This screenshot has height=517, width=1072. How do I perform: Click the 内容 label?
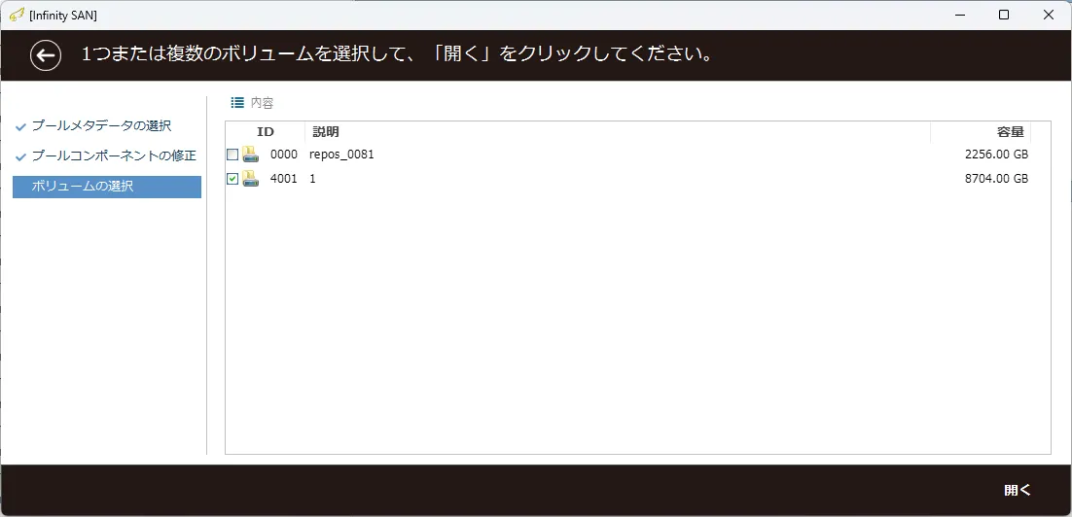262,103
